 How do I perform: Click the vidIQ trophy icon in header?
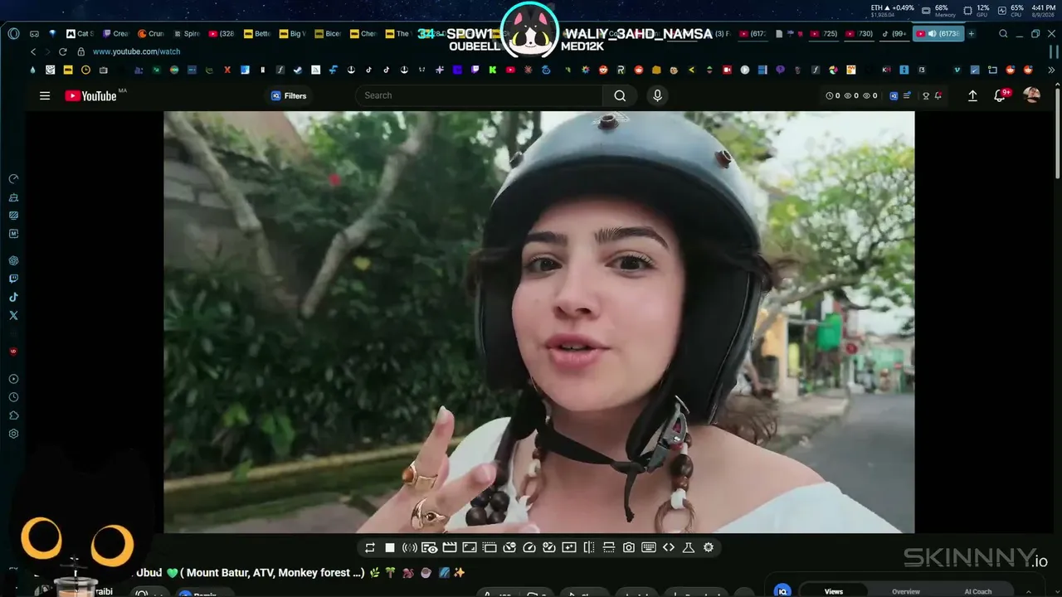click(926, 95)
